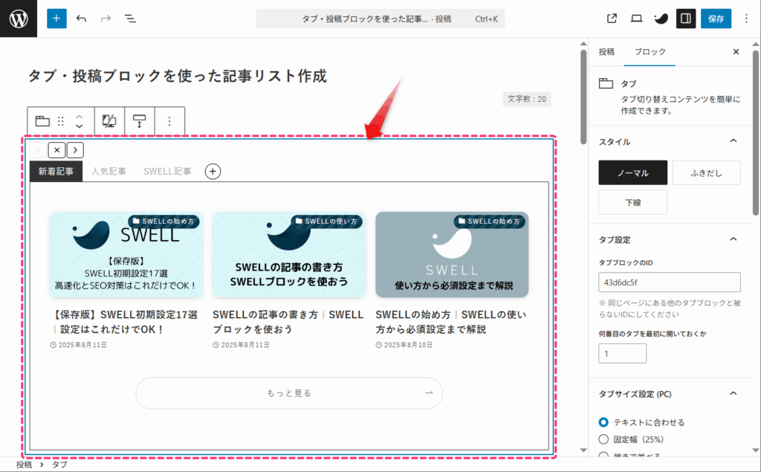Click the 文字数：20 counter badge
This screenshot has width=761, height=472.
pyautogui.click(x=527, y=99)
